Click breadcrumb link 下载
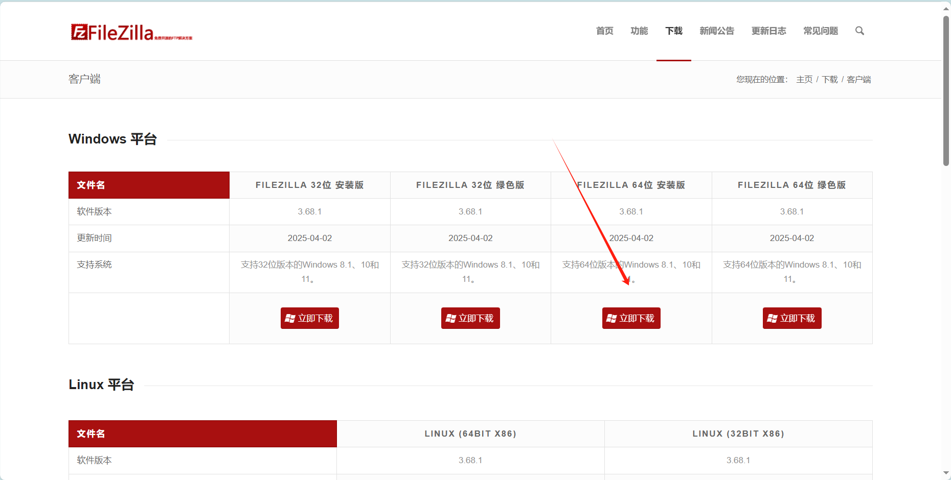The height and width of the screenshot is (480, 951). [830, 79]
